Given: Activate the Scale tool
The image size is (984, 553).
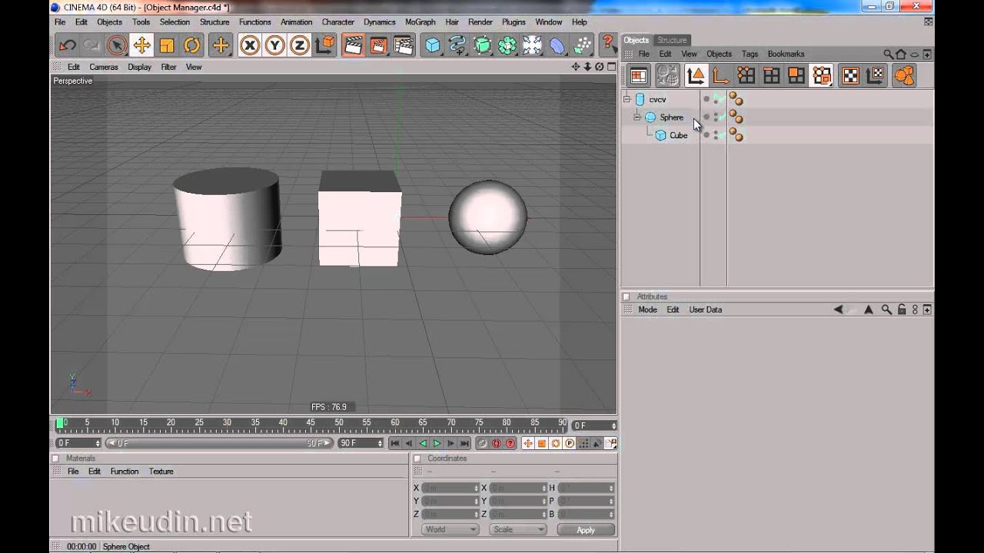Looking at the screenshot, I should (x=167, y=45).
